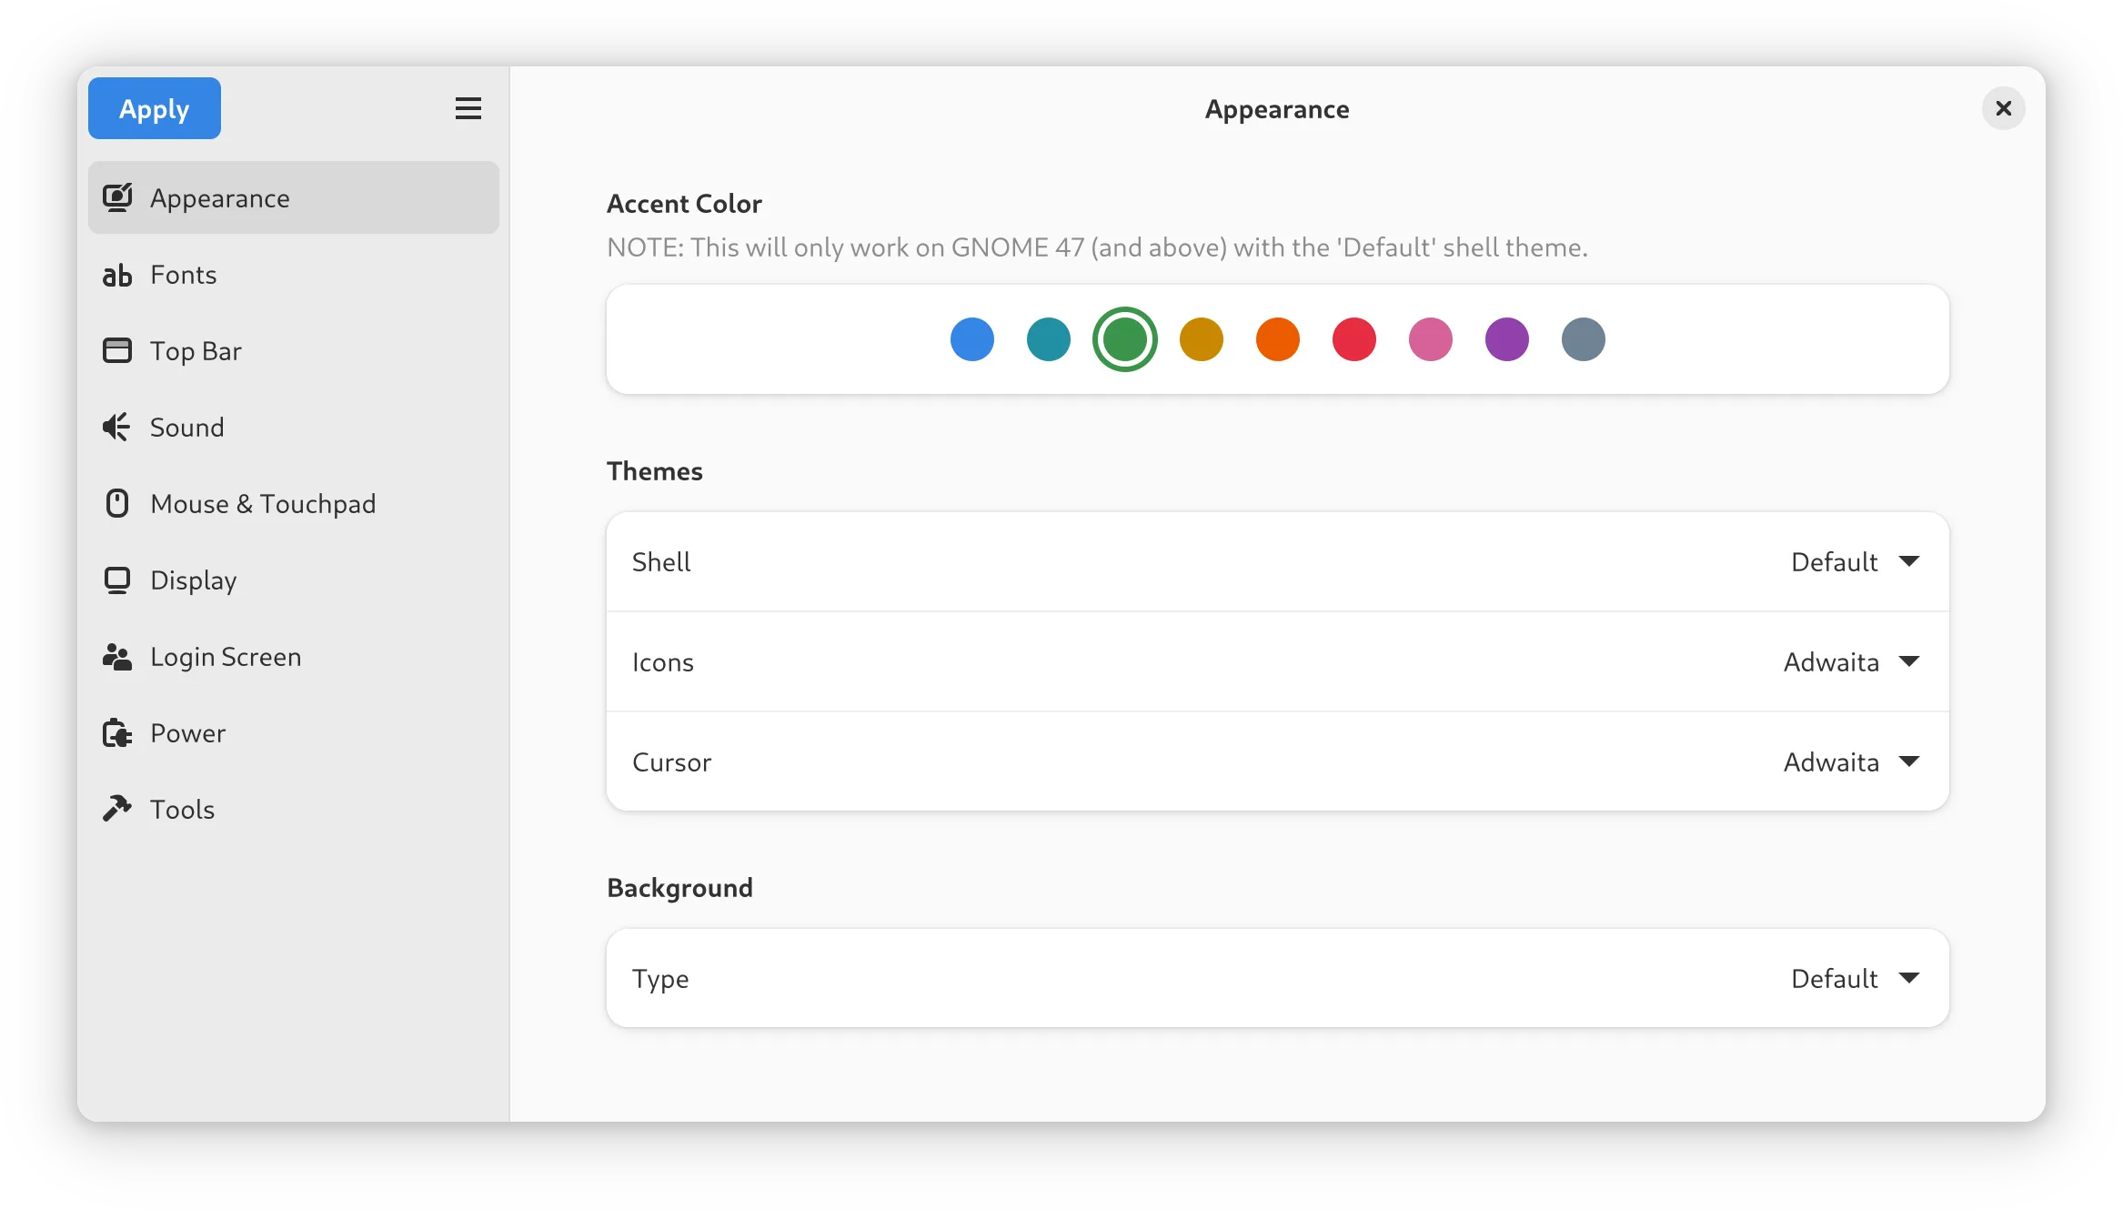Screen dimensions: 2123x1210
Task: Click the Display monitor icon
Action: 117,580
